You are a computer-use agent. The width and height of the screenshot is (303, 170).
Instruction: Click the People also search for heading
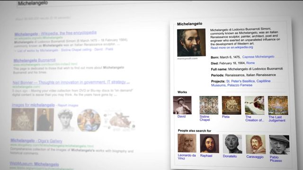tap(195, 131)
